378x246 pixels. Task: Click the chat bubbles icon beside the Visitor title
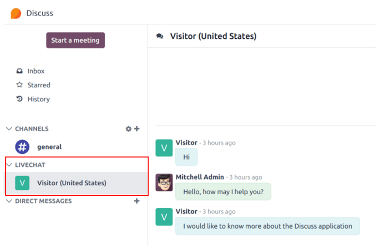[x=159, y=36]
